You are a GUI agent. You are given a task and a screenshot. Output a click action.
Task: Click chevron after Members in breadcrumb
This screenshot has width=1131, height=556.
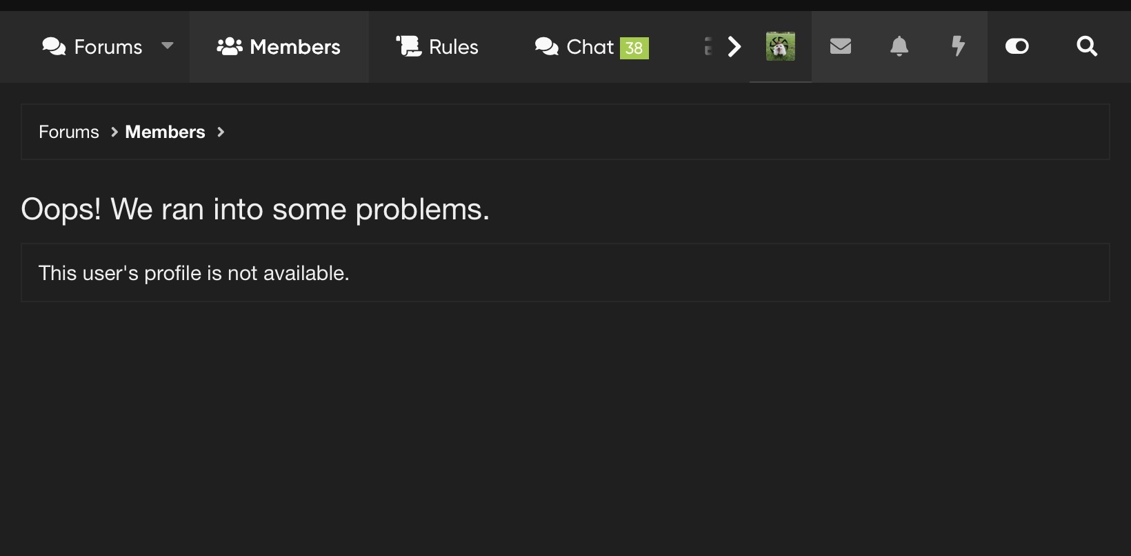[x=221, y=132]
